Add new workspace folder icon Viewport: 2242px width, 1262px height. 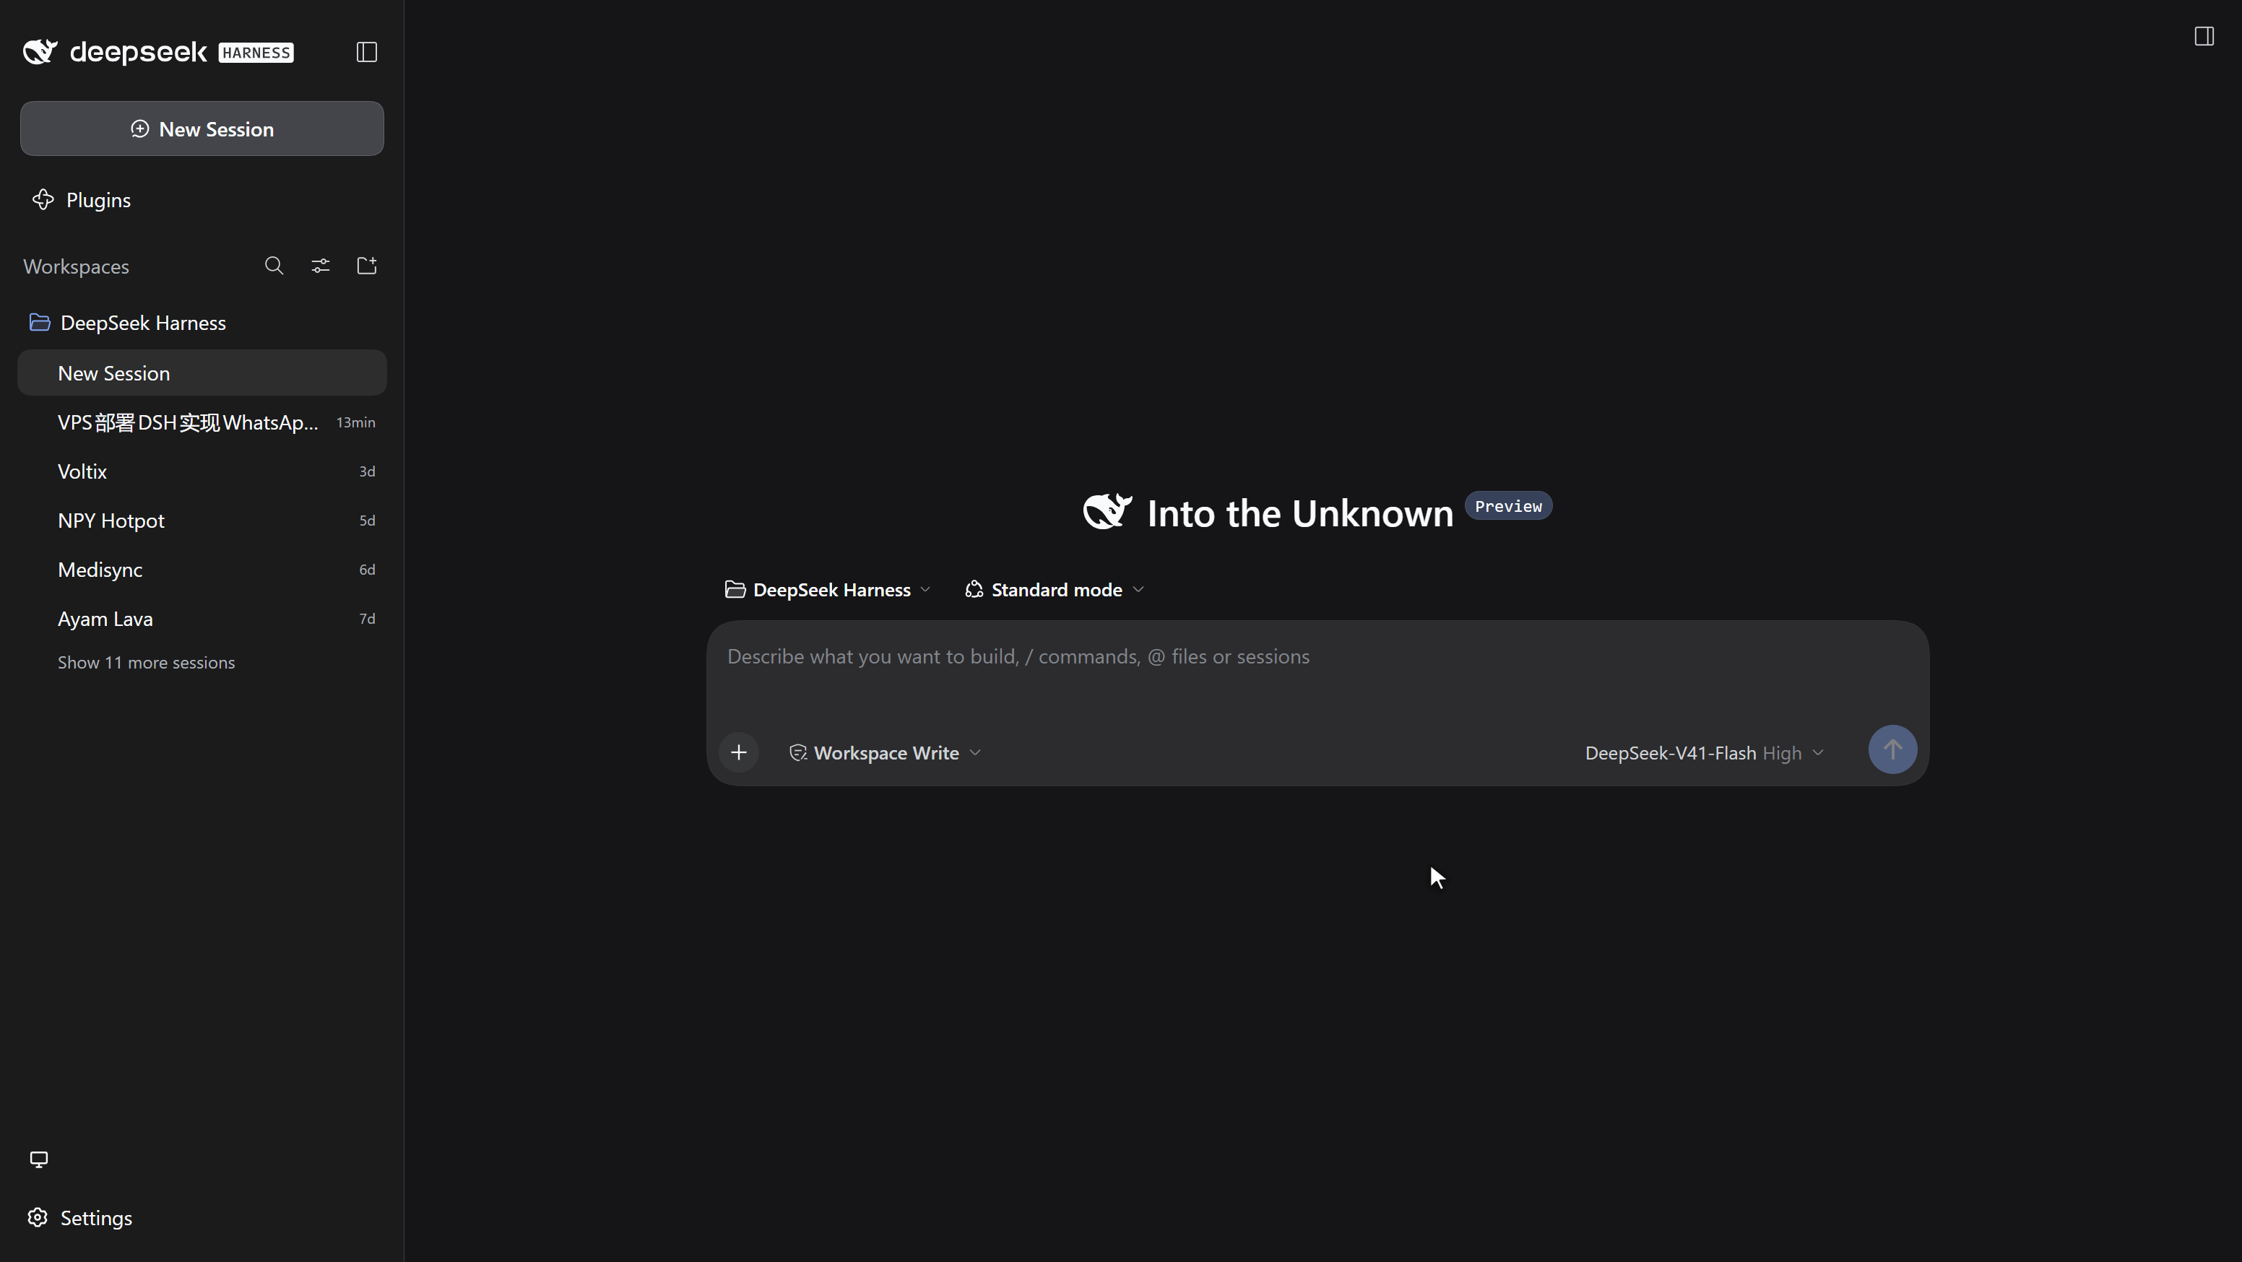click(x=366, y=266)
